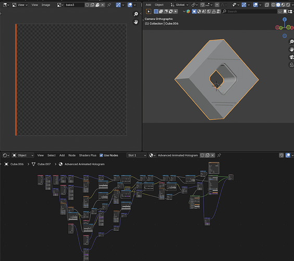The image size is (294, 261).
Task: Open the node editor Object type dropdown
Action: pos(23,155)
